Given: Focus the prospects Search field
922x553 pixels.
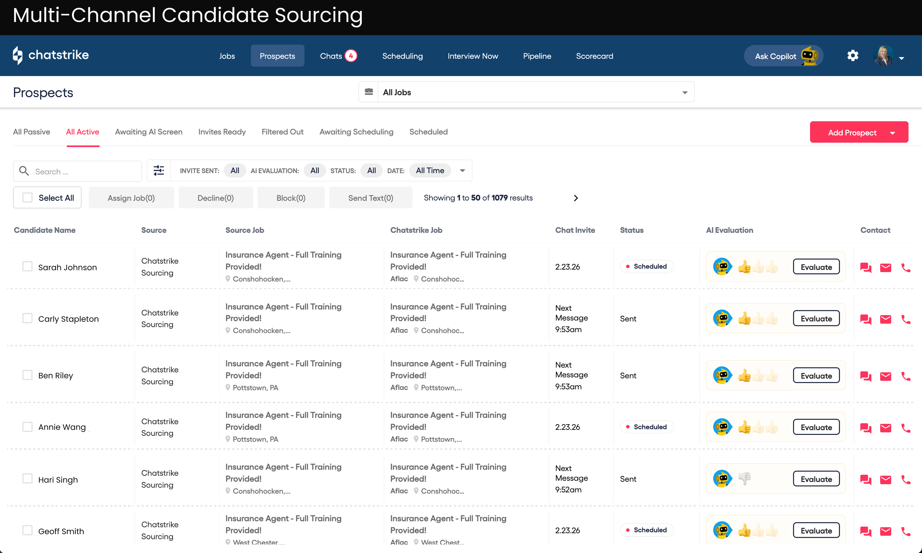Looking at the screenshot, I should tap(86, 172).
